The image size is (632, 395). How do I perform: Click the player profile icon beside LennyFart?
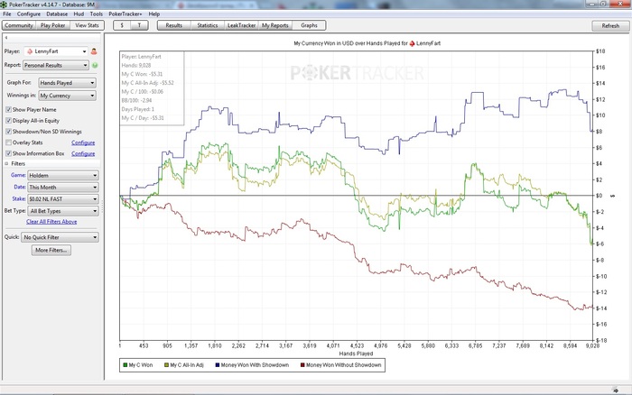coord(94,51)
